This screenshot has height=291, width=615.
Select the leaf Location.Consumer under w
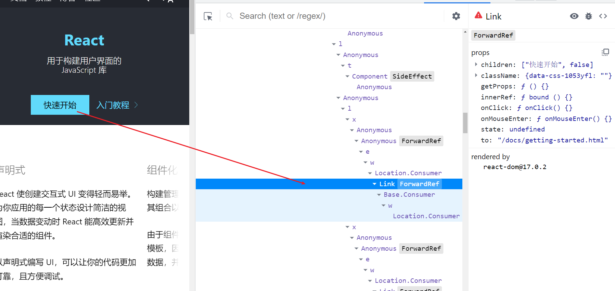[329, 216]
